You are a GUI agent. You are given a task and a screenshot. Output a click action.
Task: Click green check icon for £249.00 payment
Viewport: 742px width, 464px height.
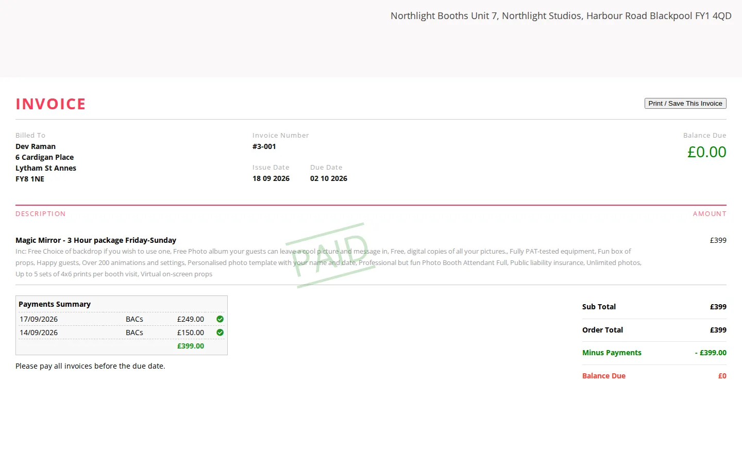click(x=220, y=319)
